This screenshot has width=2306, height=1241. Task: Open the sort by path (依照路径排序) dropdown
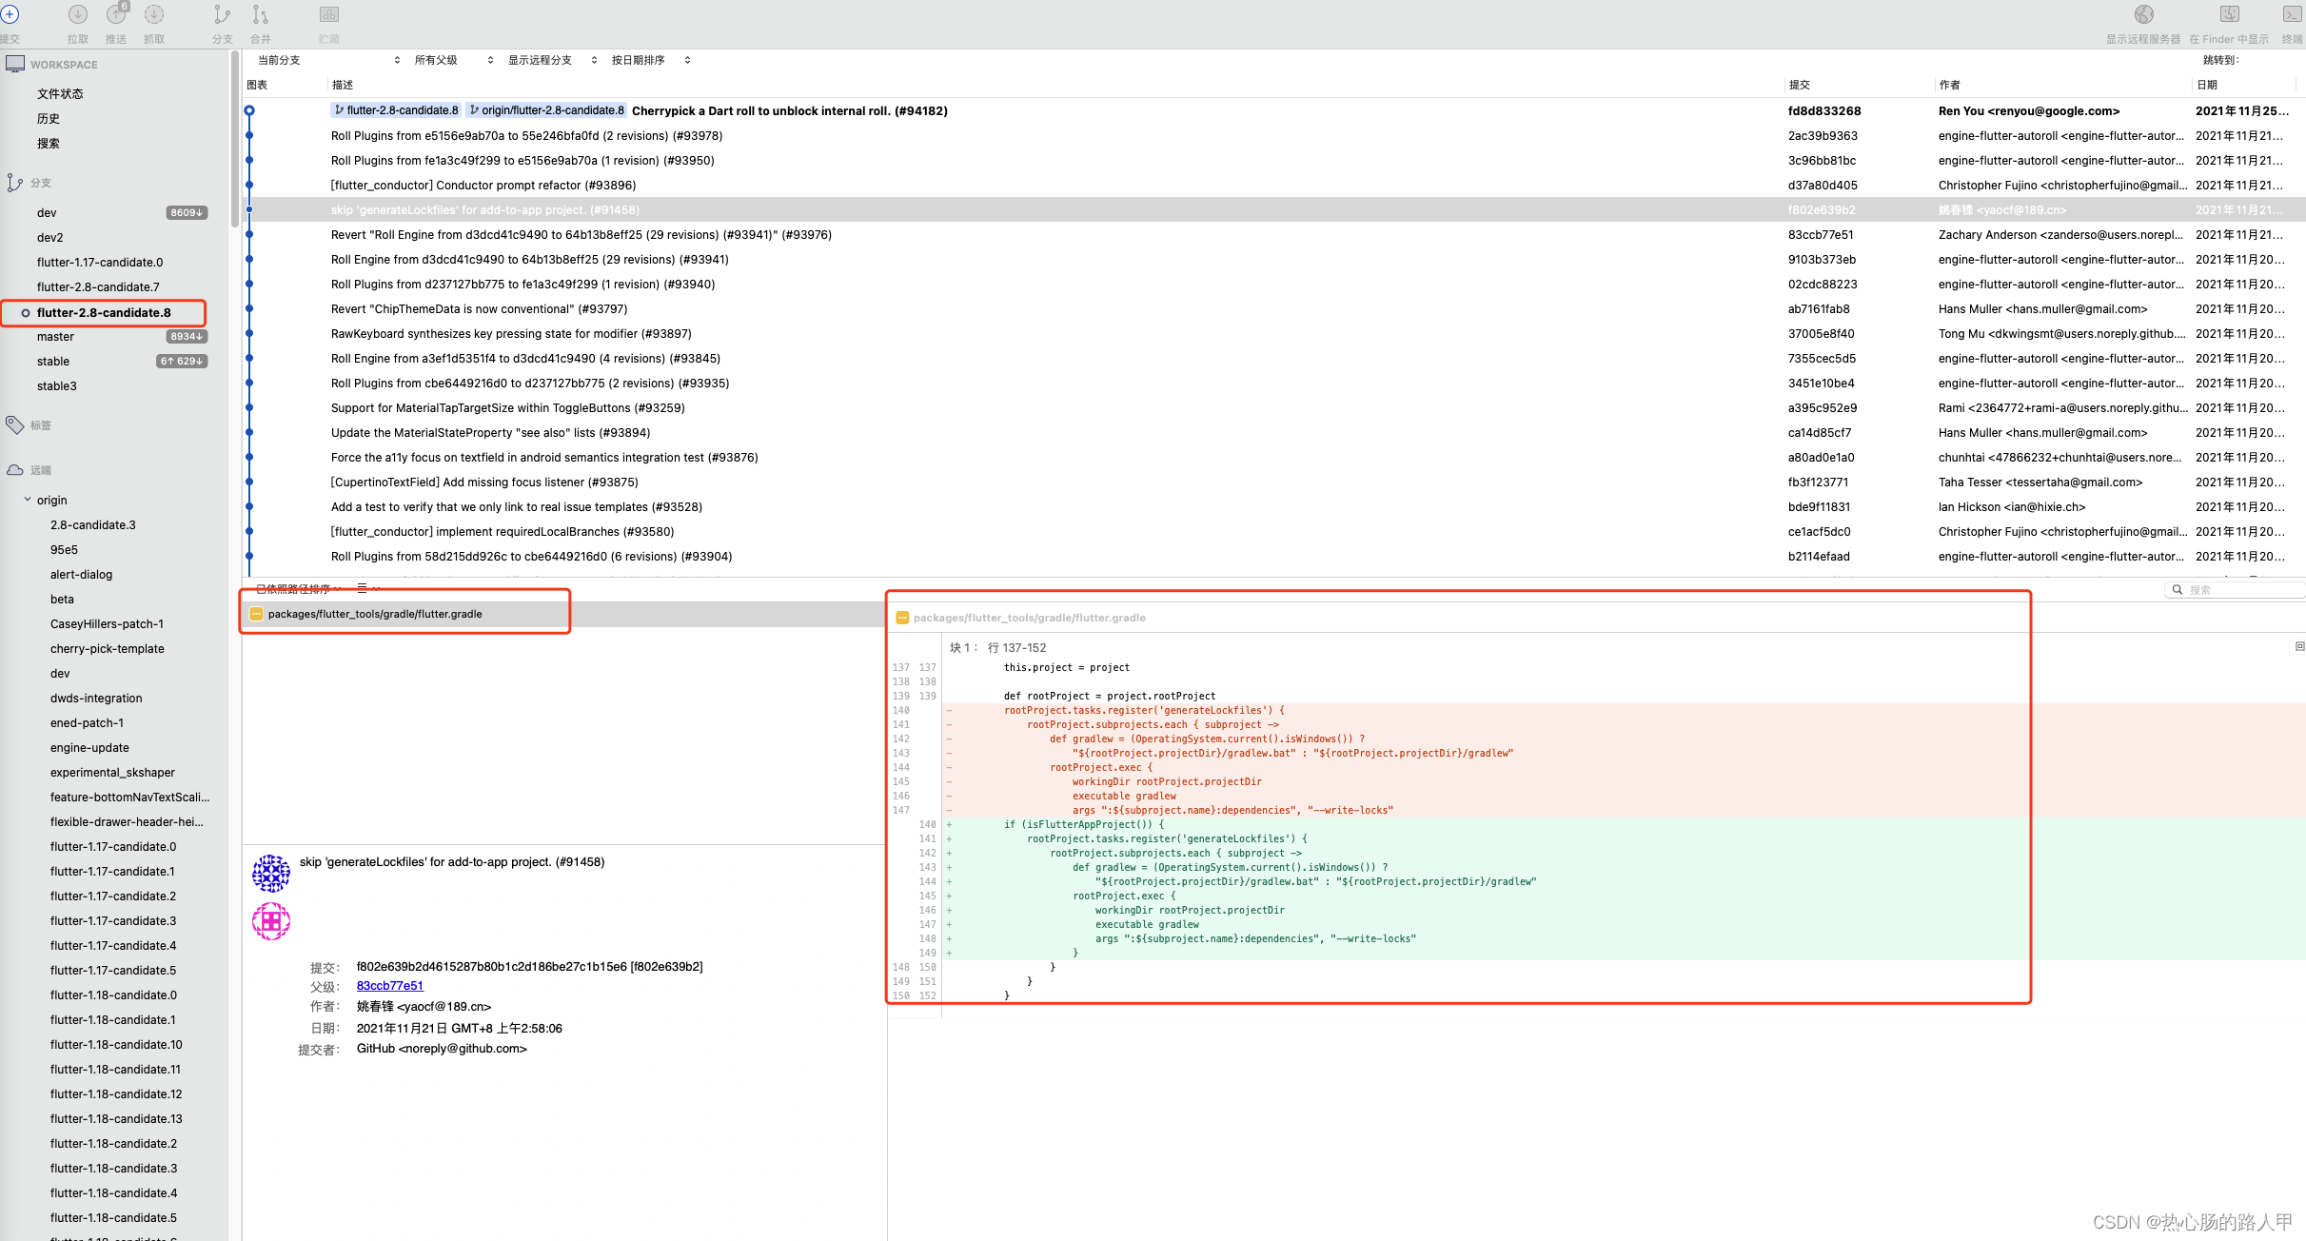click(x=298, y=589)
